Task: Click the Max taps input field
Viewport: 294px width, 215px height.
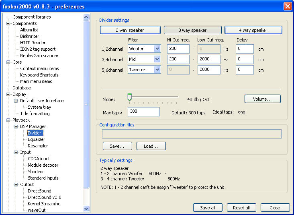Action: click(144, 112)
